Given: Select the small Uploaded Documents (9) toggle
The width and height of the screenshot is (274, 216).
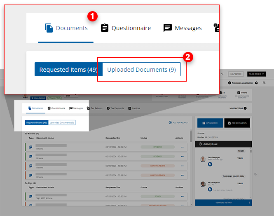Looking at the screenshot, I should (x=62, y=122).
